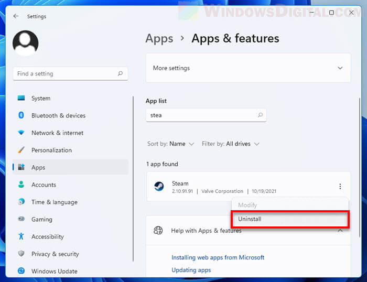
Task: Focus the App list search box
Action: point(206,115)
